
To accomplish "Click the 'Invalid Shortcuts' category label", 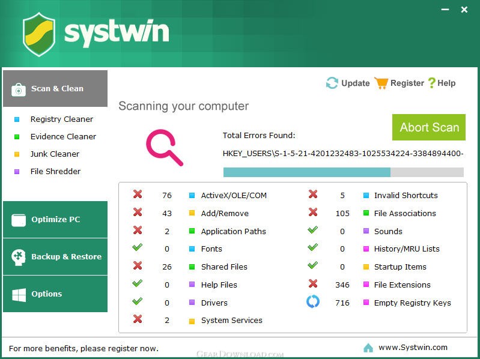I will click(x=406, y=195).
